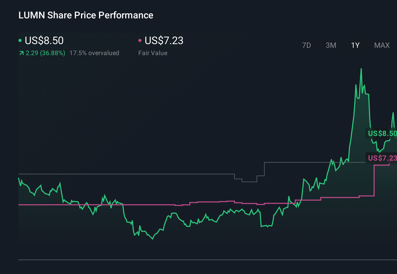Open the MAX time range view

(381, 45)
